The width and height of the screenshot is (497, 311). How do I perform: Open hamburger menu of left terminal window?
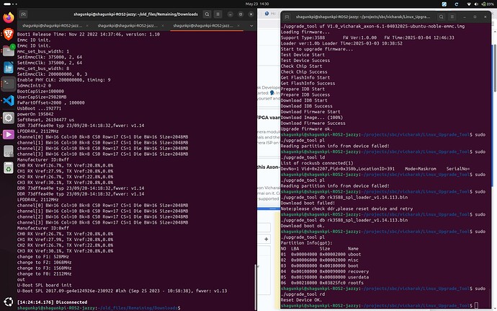[218, 14]
